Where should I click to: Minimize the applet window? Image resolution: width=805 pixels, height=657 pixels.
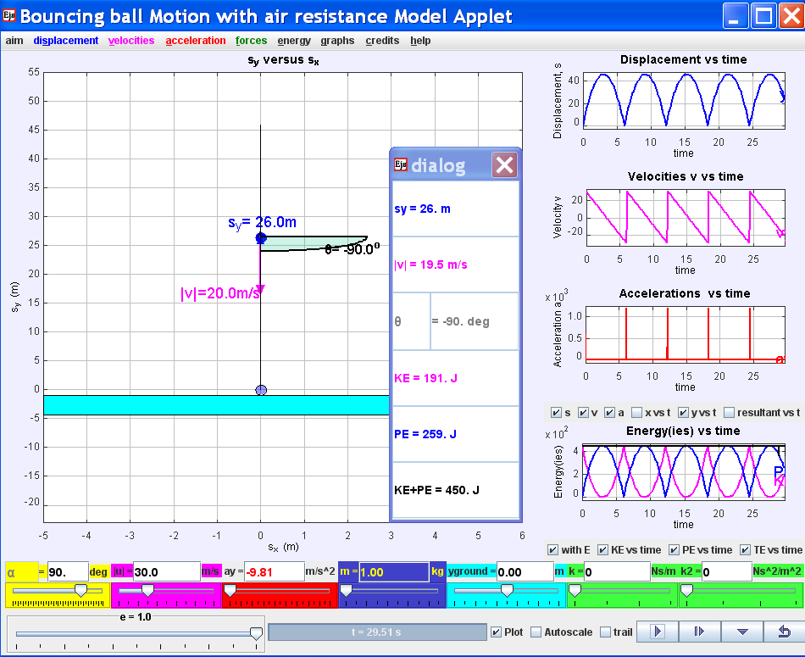tap(736, 16)
